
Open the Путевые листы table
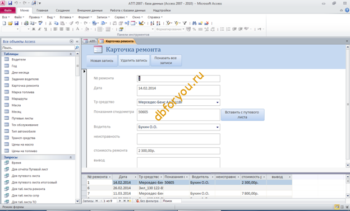point(22,118)
